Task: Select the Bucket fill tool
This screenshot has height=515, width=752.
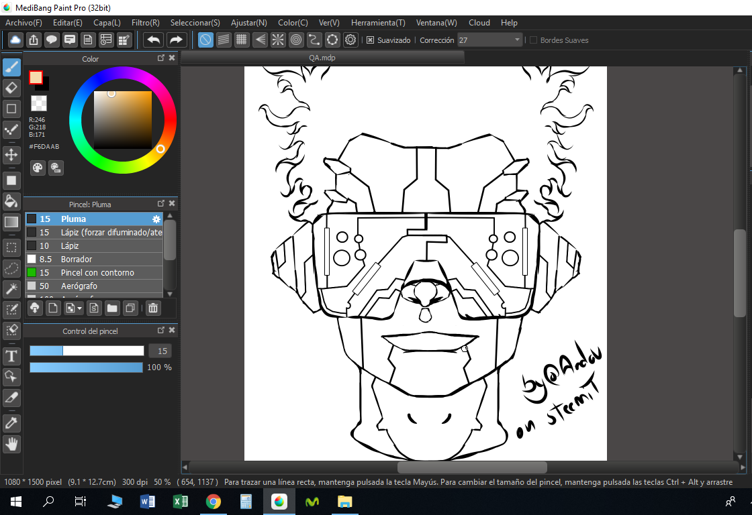Action: coord(11,201)
